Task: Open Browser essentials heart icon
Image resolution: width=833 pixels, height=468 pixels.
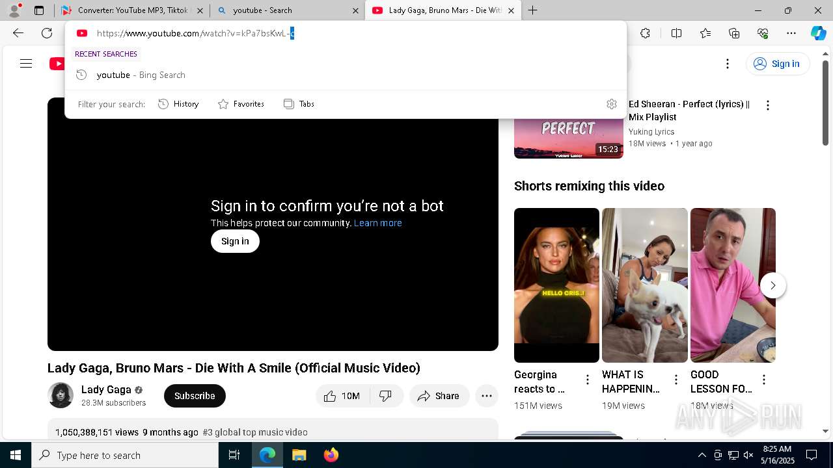Action: pyautogui.click(x=763, y=33)
